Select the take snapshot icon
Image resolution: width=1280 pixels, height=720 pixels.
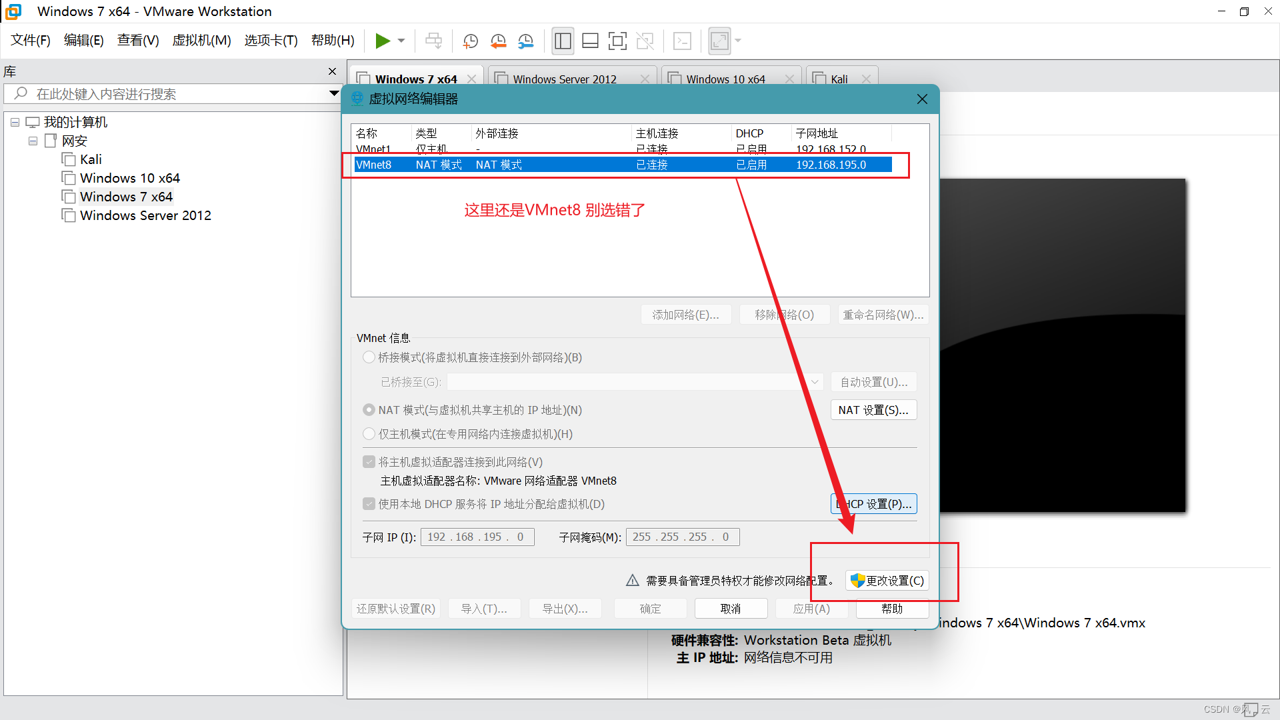tap(470, 41)
